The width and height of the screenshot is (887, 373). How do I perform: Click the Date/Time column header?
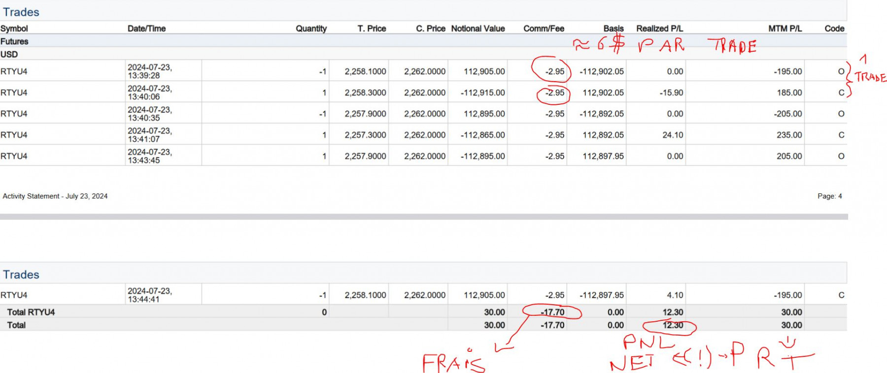click(x=146, y=29)
